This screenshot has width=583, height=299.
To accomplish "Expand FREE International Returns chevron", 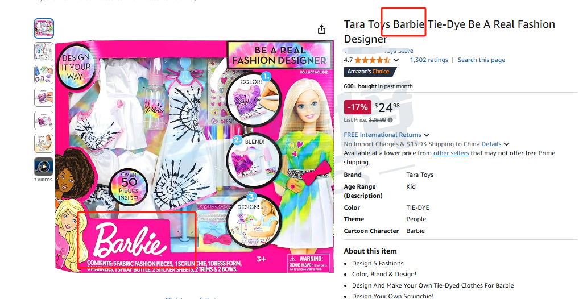I will tap(427, 135).
